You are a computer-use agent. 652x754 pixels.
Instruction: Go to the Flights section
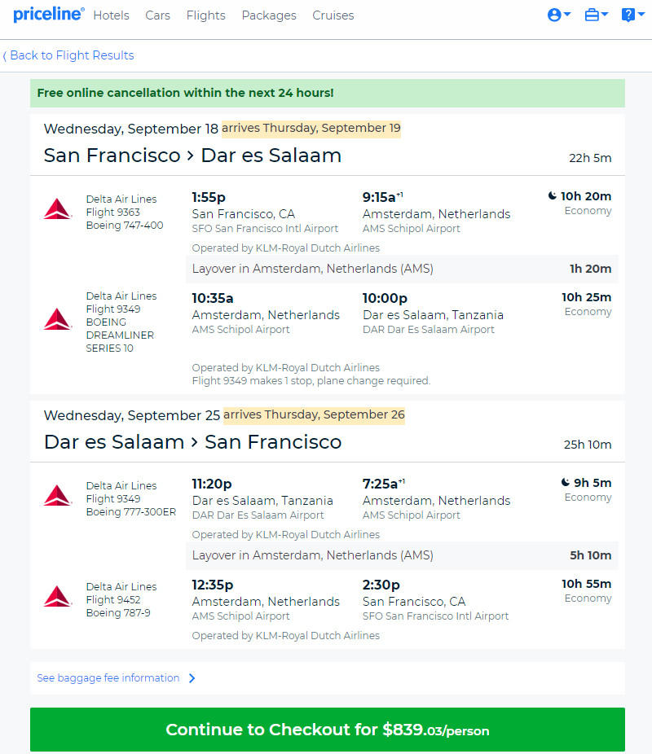(x=206, y=15)
